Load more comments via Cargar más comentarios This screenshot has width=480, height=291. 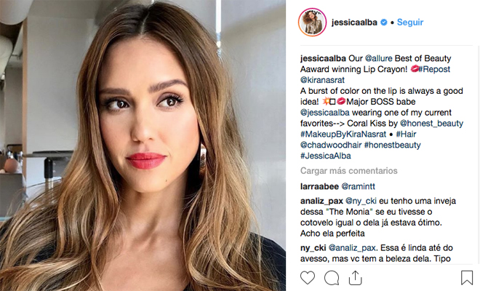[348, 171]
